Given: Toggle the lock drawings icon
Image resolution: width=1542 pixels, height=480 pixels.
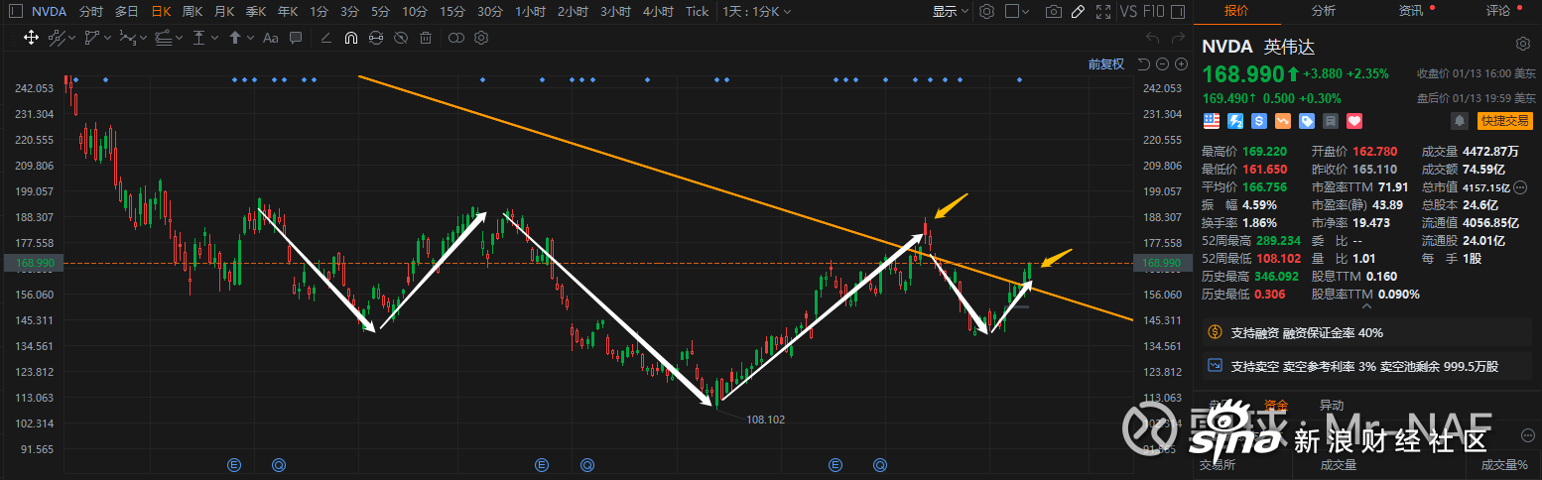Looking at the screenshot, I should (x=375, y=38).
